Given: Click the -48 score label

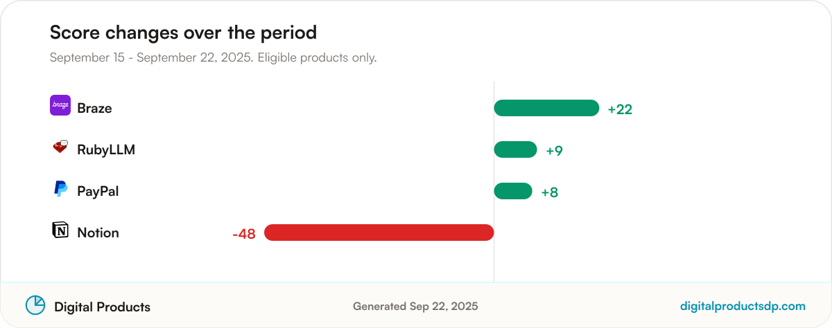Looking at the screenshot, I should (244, 234).
